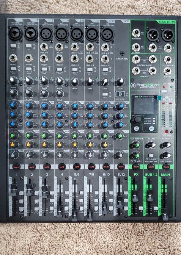Click the channel 1 PAN knob
The width and height of the screenshot is (181, 255).
coord(13,155)
